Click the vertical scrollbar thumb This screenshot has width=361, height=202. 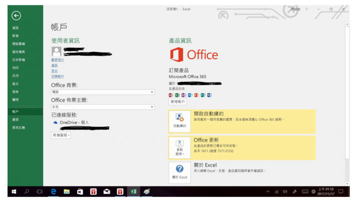pos(347,92)
